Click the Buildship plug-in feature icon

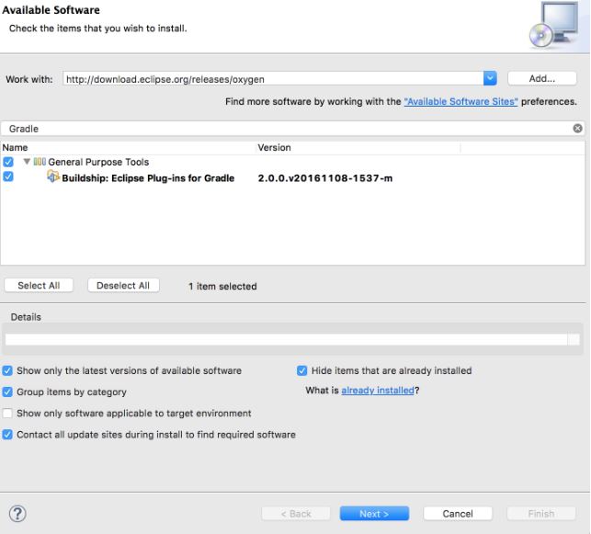[53, 176]
